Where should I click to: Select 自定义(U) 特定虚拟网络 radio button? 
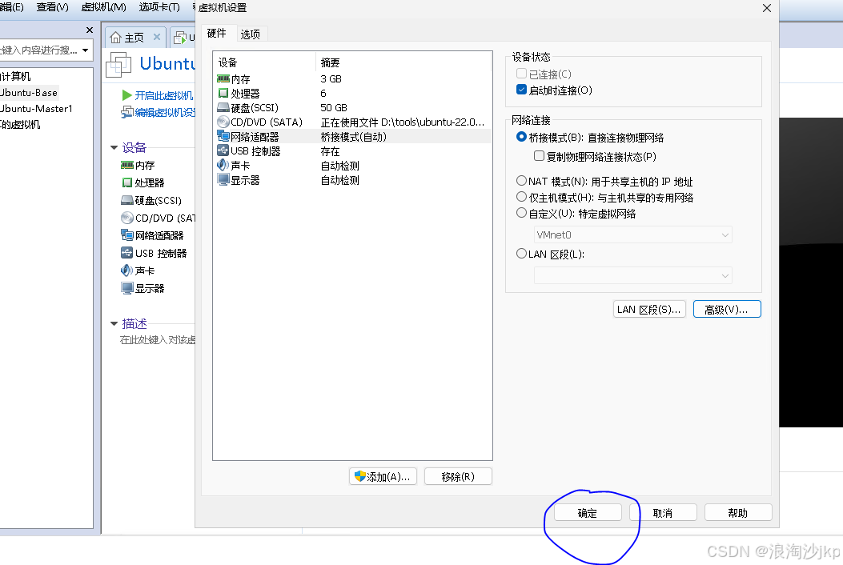click(521, 213)
